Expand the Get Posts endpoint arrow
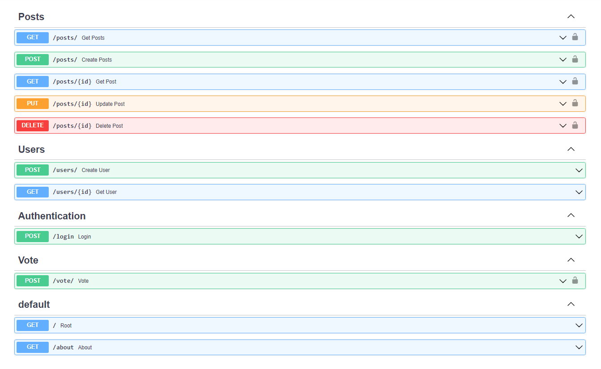 (563, 38)
